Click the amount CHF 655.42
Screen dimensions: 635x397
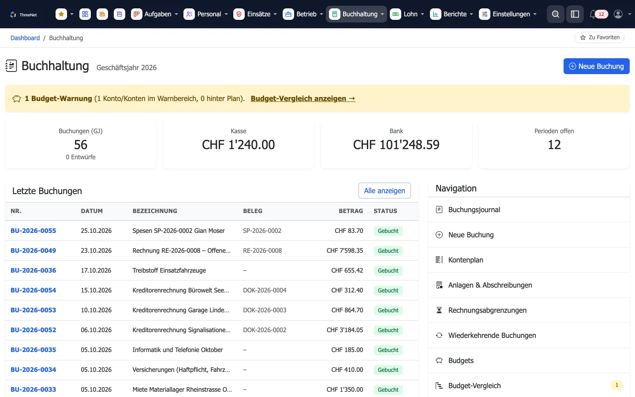pyautogui.click(x=347, y=270)
